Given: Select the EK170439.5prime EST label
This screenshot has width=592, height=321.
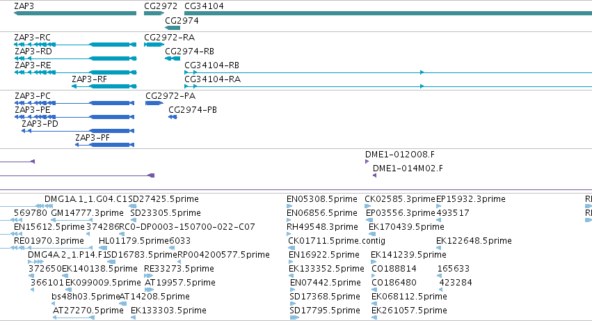Looking at the screenshot, I should 407,227.
